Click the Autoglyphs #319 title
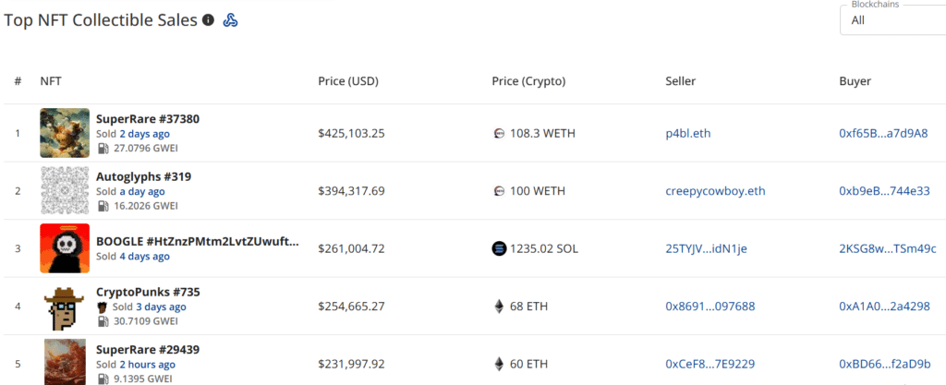The width and height of the screenshot is (946, 385). click(143, 176)
